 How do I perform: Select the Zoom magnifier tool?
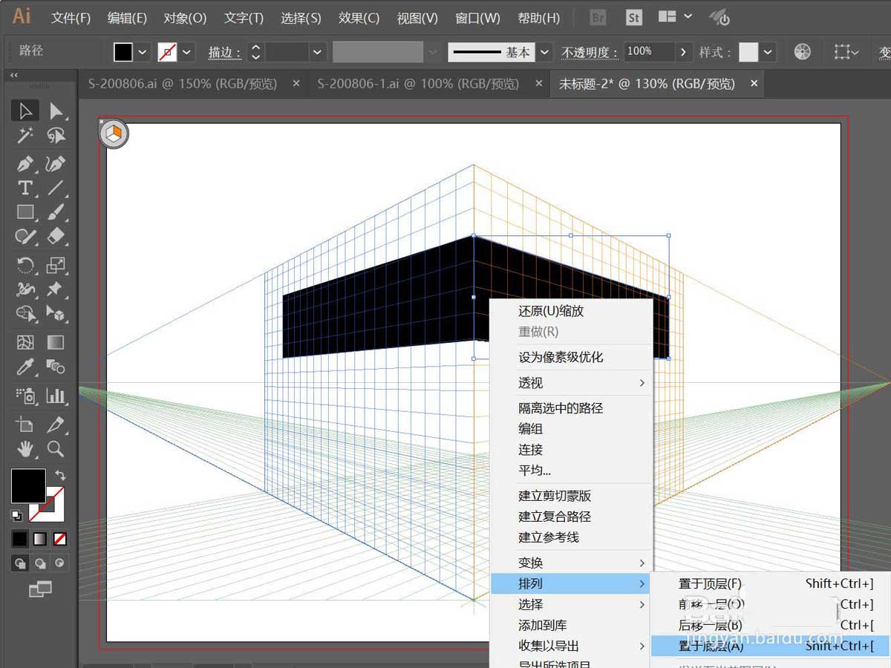(x=56, y=449)
